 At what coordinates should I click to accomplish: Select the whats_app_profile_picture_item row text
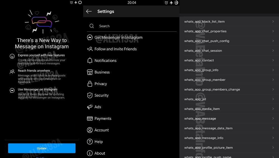[208, 148]
